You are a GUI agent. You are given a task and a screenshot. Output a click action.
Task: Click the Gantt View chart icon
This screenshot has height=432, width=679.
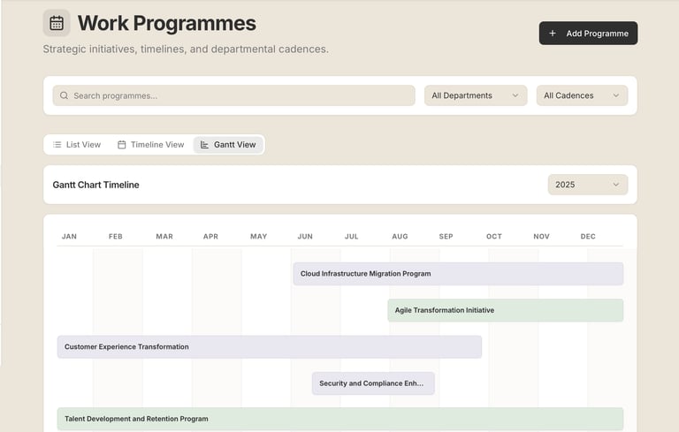point(205,145)
